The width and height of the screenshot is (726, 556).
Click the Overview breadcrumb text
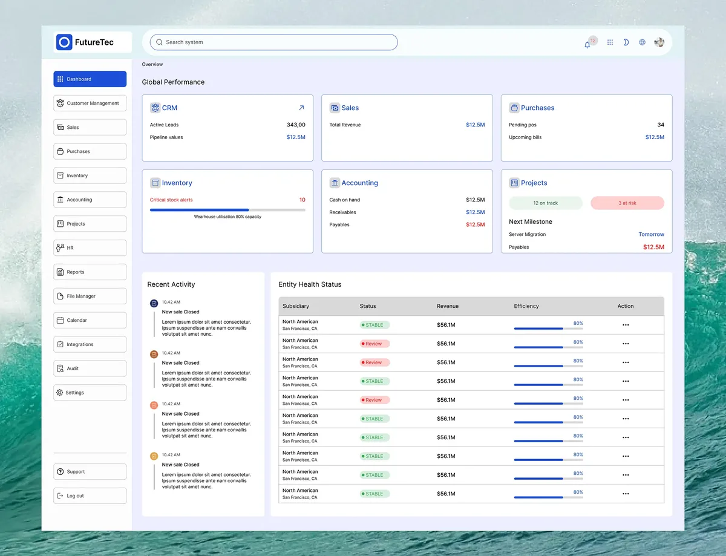[x=152, y=64]
